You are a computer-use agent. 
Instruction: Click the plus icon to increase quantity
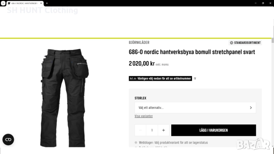pyautogui.click(x=163, y=130)
